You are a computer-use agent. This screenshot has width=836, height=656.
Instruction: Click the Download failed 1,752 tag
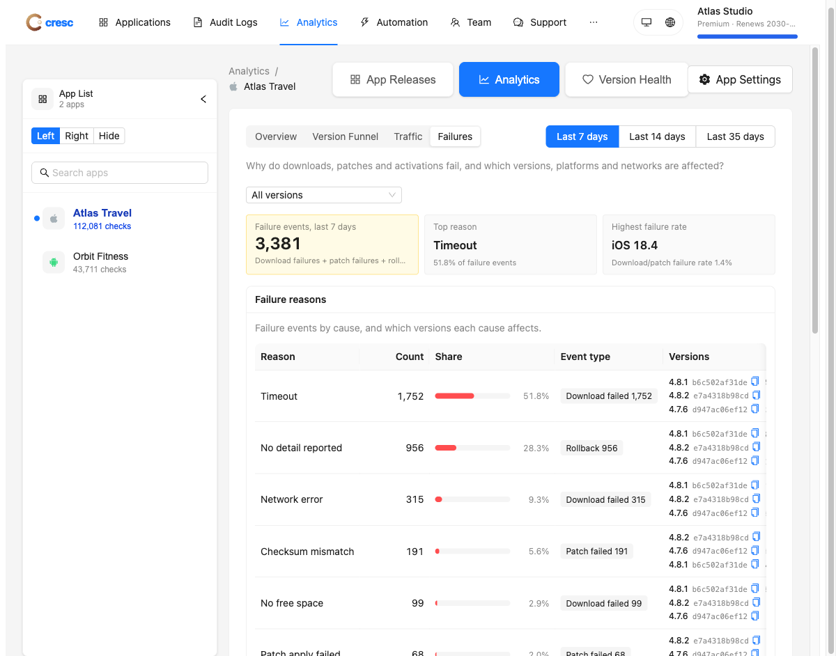(x=609, y=396)
